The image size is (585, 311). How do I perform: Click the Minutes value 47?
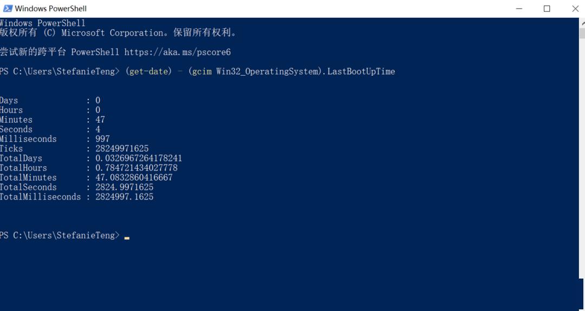tap(100, 120)
